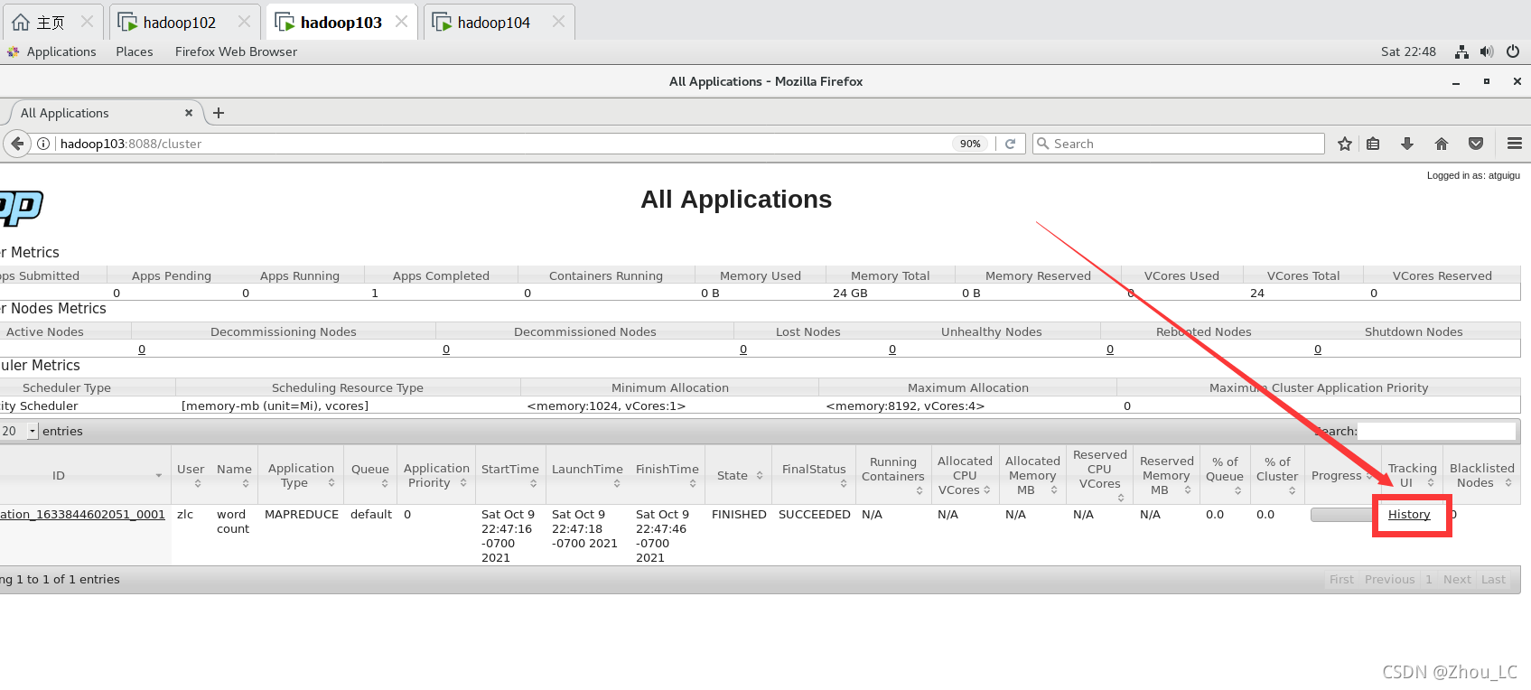Show bookmarks list icon
Viewport: 1531px width, 690px height.
1373,144
